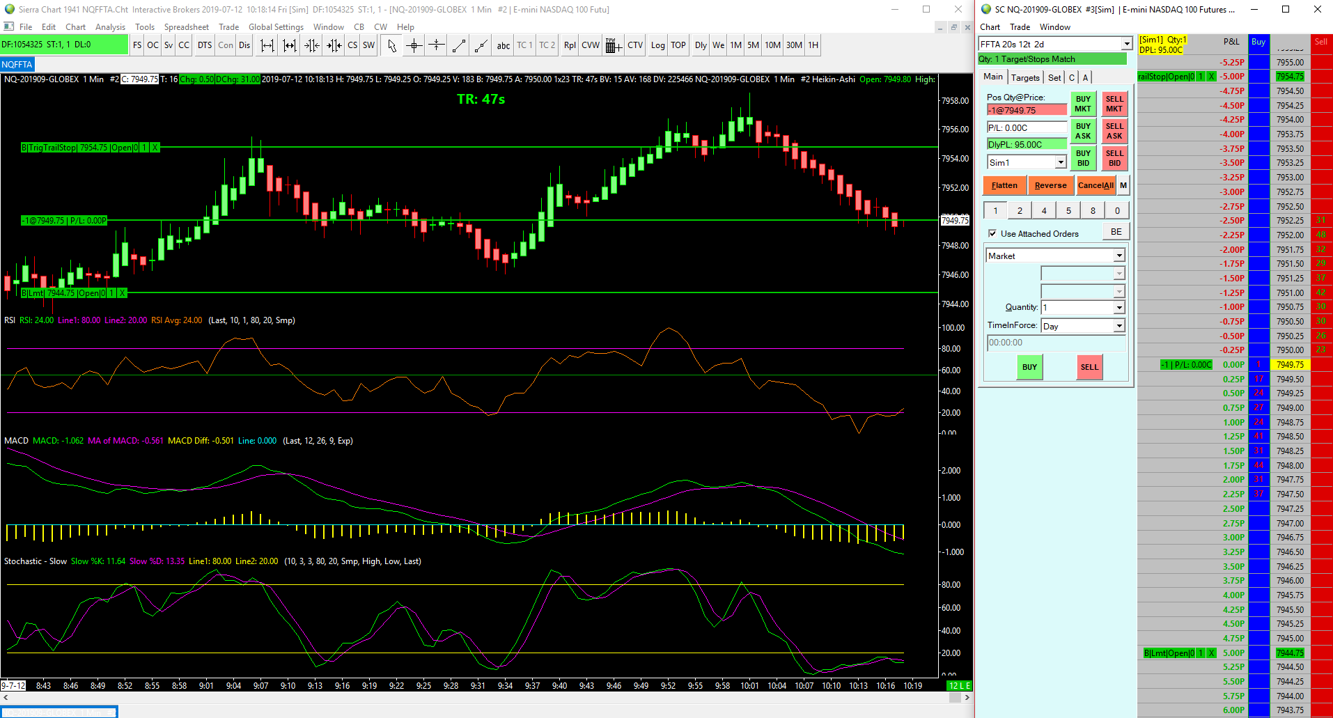Select the pointer cursor tool
This screenshot has width=1333, height=718.
pyautogui.click(x=392, y=45)
